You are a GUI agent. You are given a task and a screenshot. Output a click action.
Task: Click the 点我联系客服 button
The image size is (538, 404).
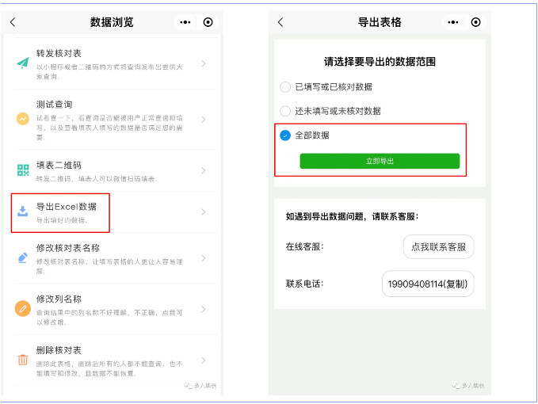point(438,247)
